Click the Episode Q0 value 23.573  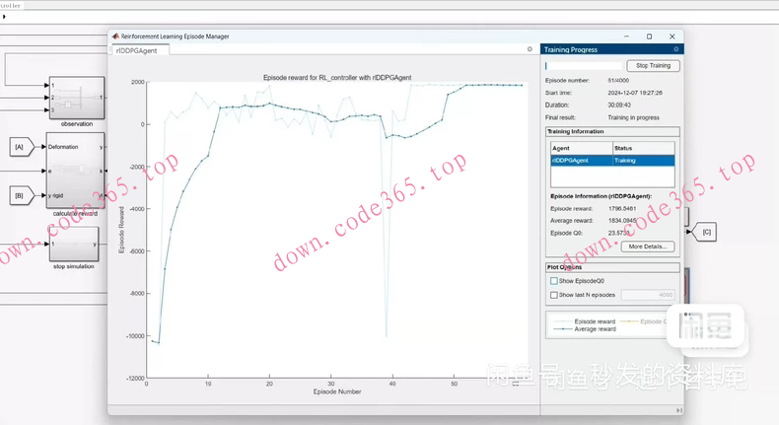[x=618, y=233]
